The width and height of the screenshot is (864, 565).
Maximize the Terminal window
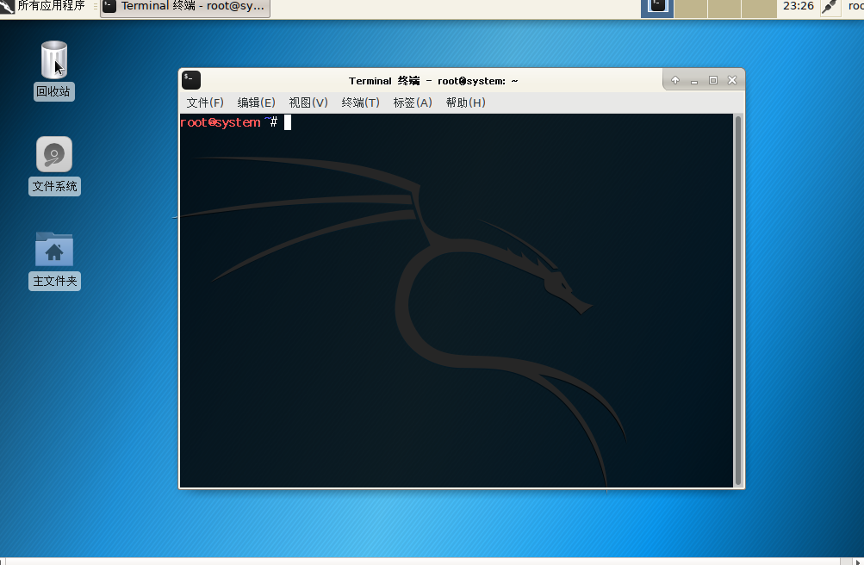point(713,80)
